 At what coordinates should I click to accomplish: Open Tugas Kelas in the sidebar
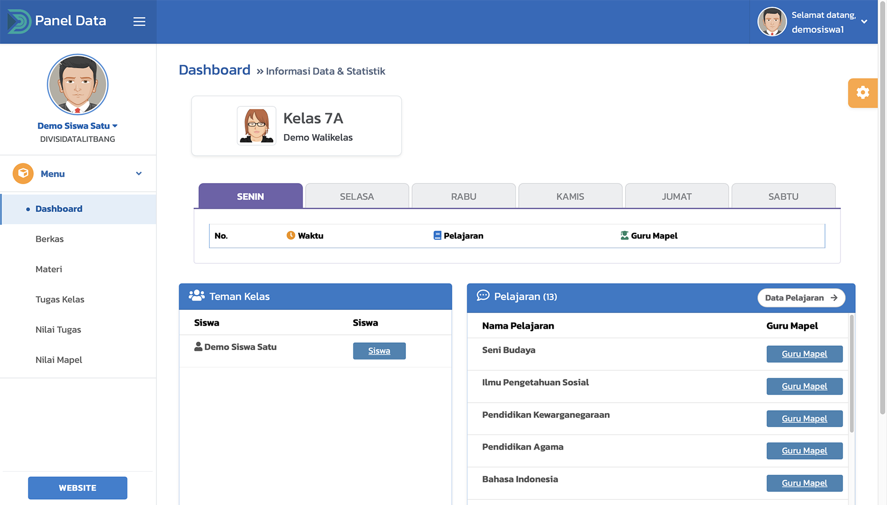60,299
